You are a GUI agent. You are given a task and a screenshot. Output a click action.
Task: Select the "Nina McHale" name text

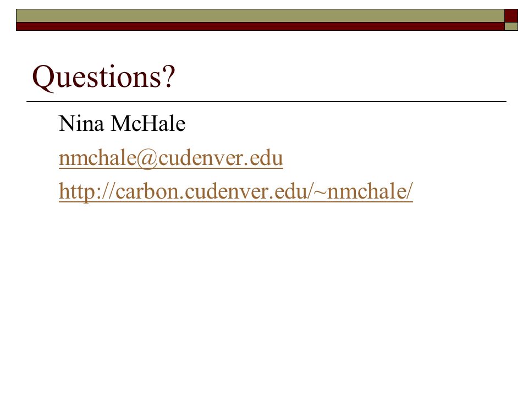[122, 123]
